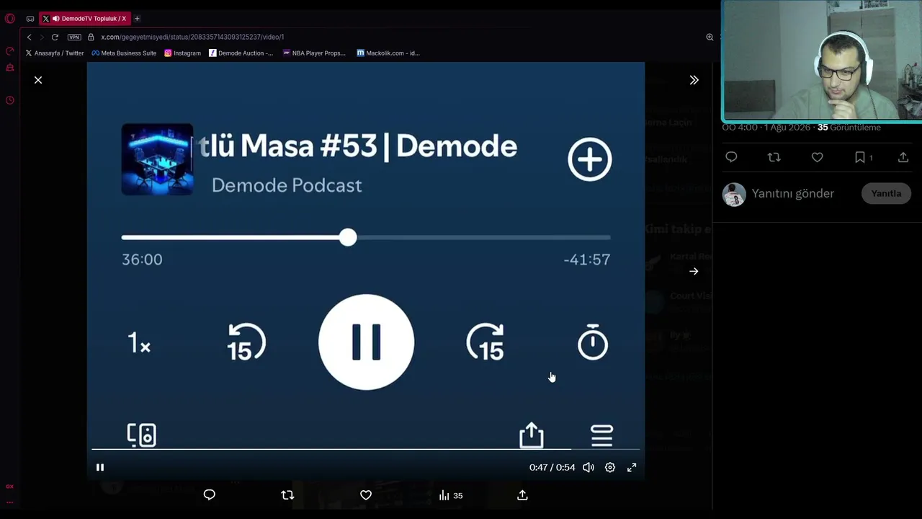
Task: Click the 0:47 / 0:54 video time
Action: tap(552, 467)
